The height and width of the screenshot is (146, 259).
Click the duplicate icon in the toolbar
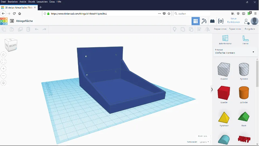coord(20,29)
